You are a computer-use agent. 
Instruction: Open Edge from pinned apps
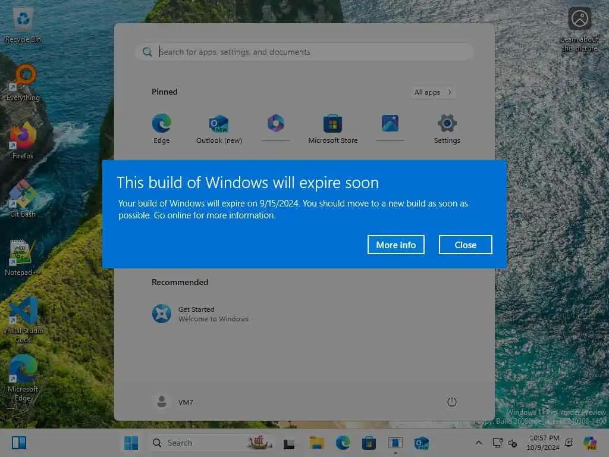pyautogui.click(x=162, y=129)
